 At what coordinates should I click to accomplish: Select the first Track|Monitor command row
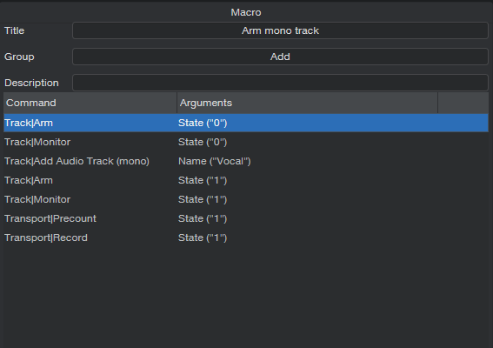coord(246,142)
